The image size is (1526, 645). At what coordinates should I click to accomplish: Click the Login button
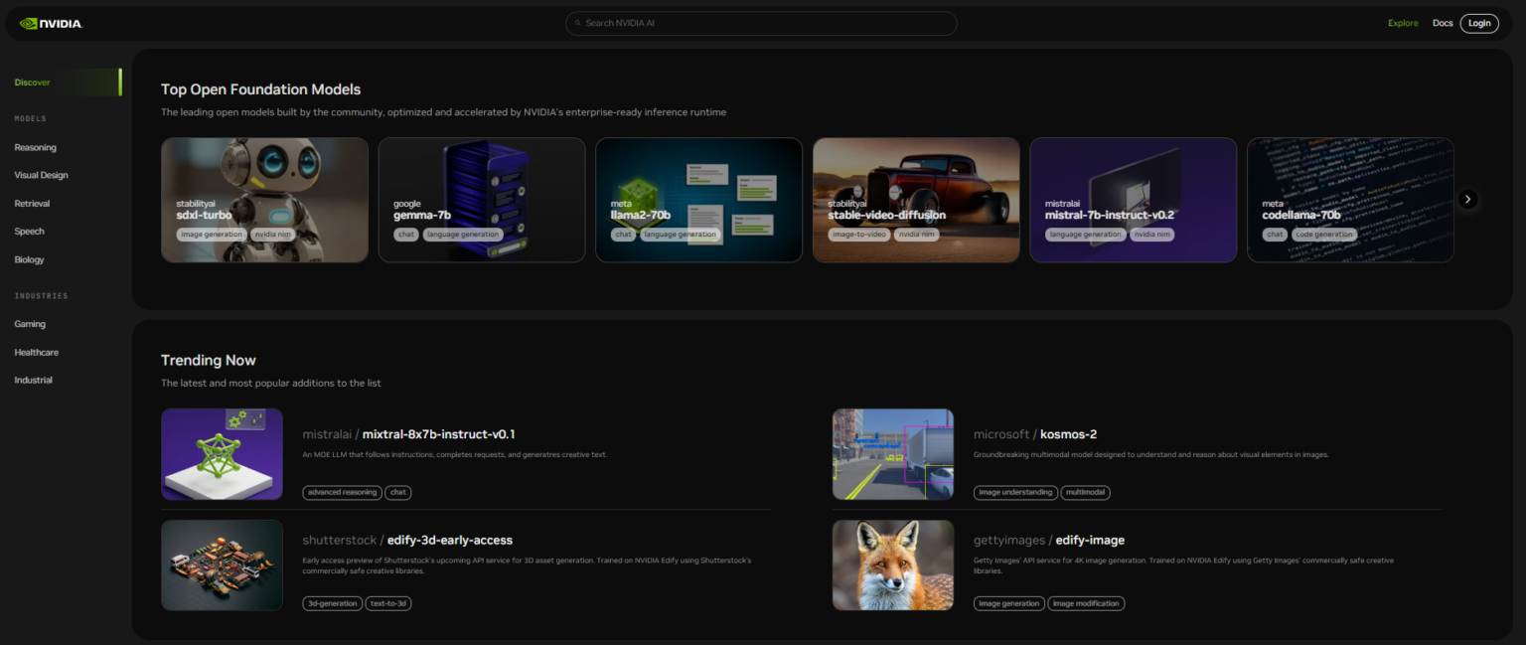[1479, 23]
